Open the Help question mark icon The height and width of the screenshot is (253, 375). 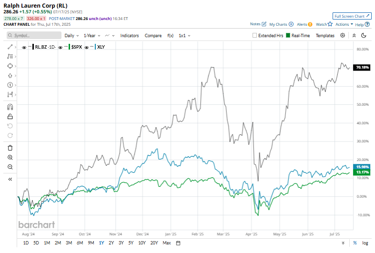[367, 24]
